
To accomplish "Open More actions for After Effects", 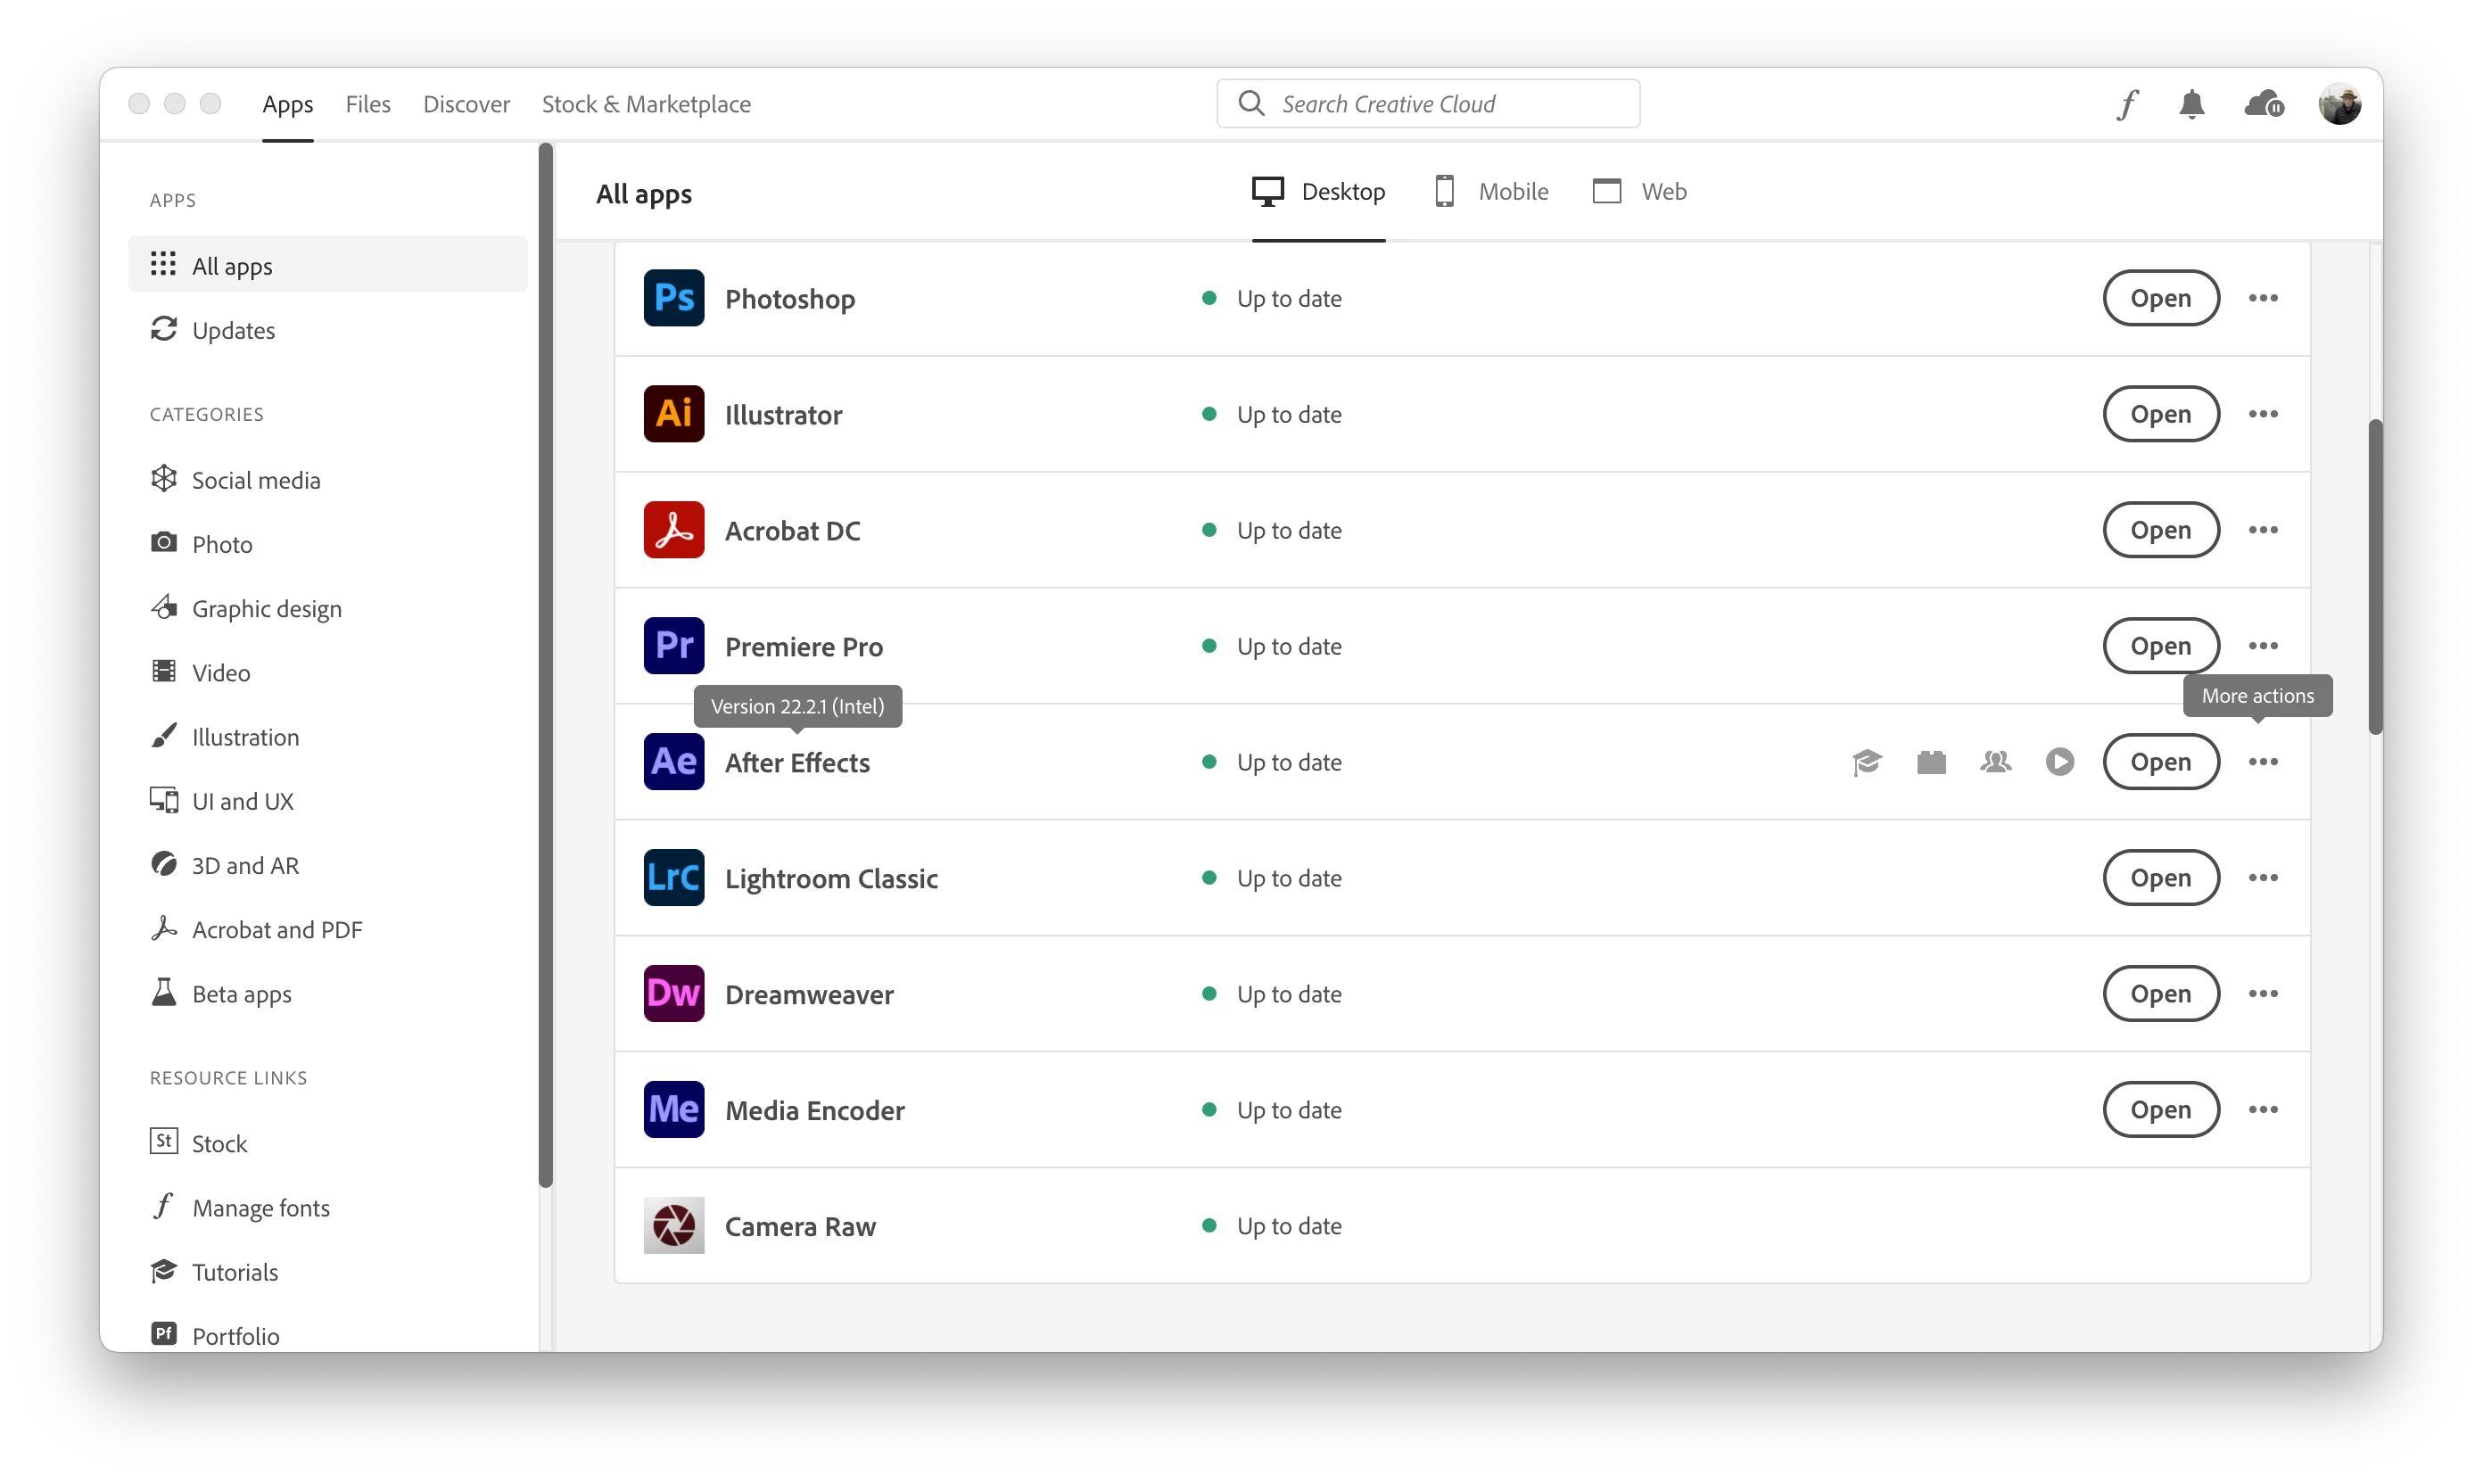I will point(2262,762).
